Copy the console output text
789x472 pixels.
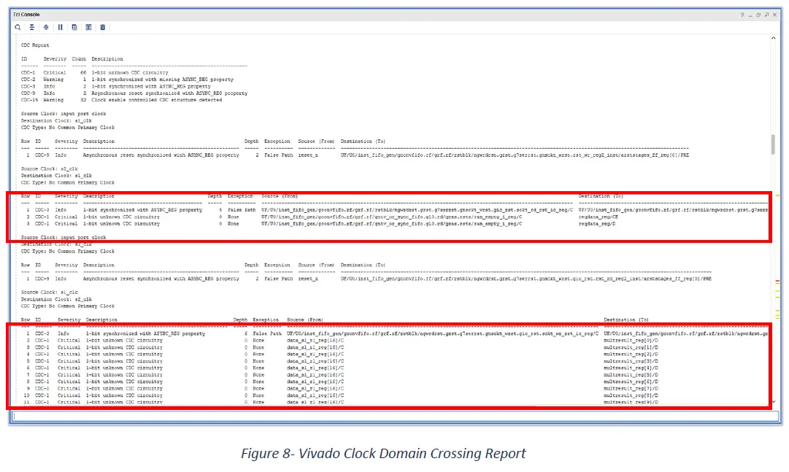point(74,27)
